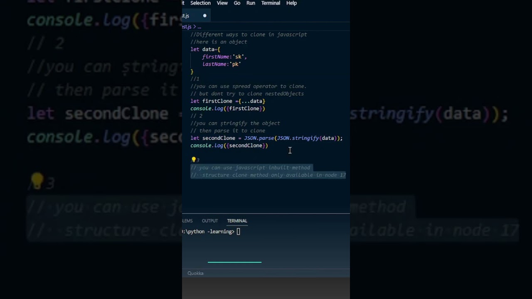Click the lightbulb code action icon
Viewport: 532px width, 299px height.
[193, 159]
